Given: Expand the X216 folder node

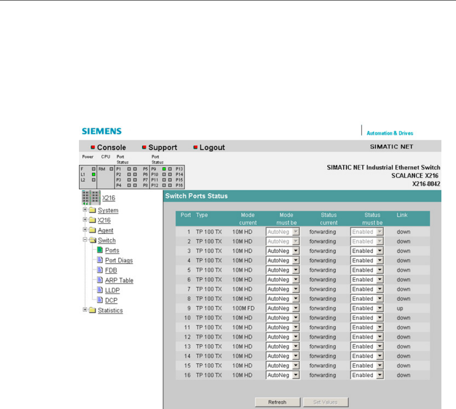Looking at the screenshot, I should (85, 220).
